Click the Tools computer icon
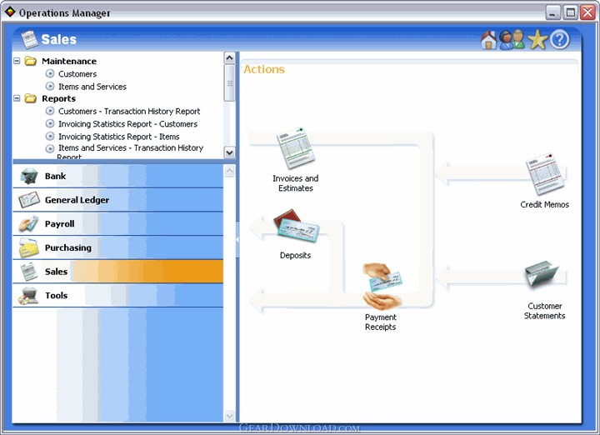The width and height of the screenshot is (600, 435). pyautogui.click(x=29, y=295)
